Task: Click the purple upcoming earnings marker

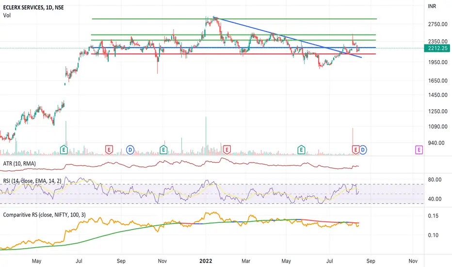Action: coord(419,150)
